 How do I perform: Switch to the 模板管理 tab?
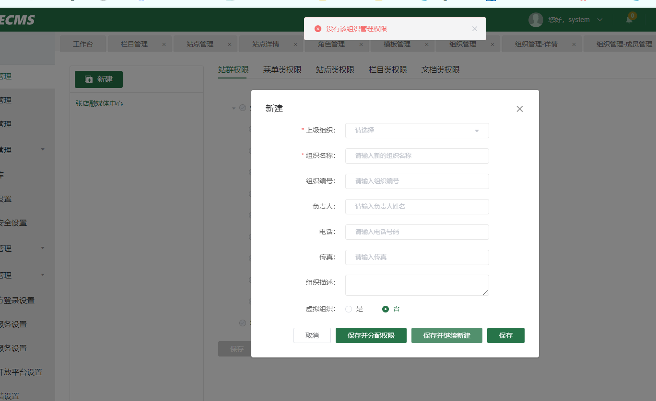pyautogui.click(x=397, y=44)
